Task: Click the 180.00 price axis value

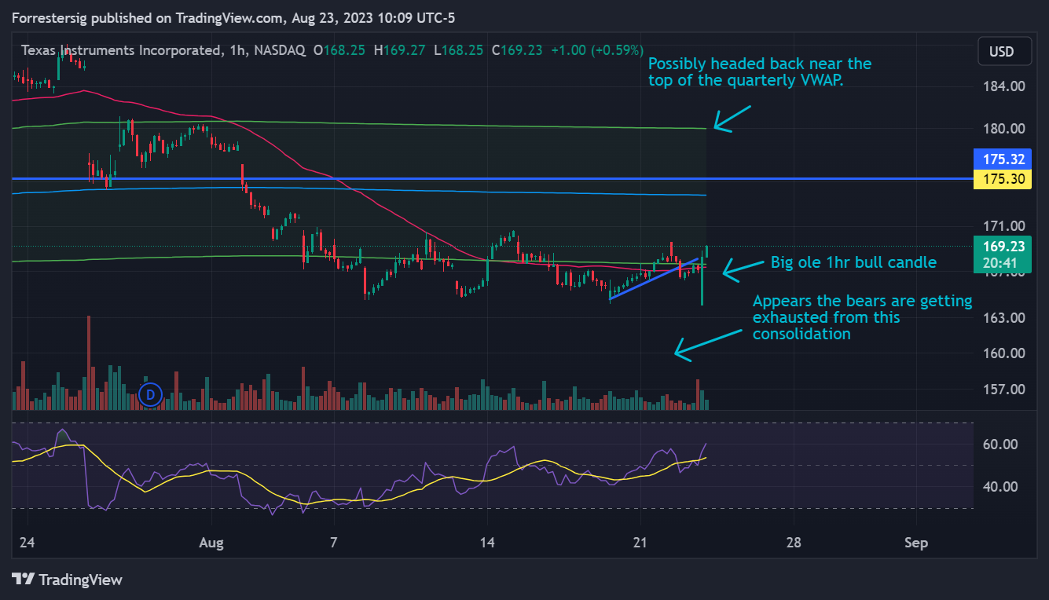Action: [x=1004, y=129]
